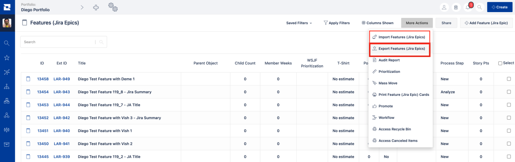Sort by the Process Step column header
The height and width of the screenshot is (162, 515).
[452, 63]
